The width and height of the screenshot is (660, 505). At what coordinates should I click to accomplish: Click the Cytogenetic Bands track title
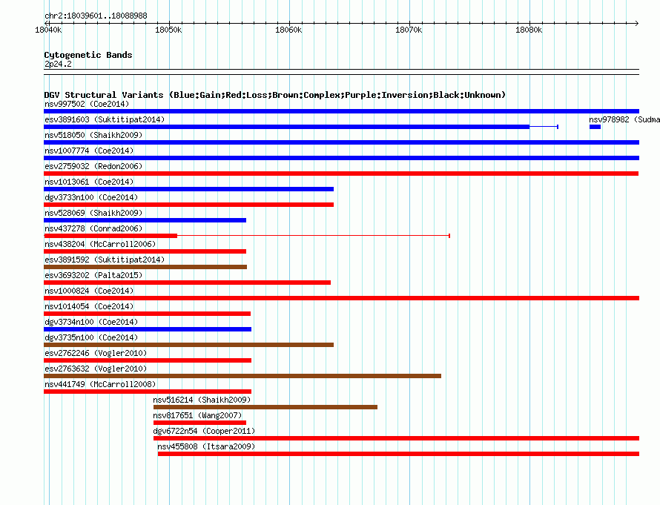[88, 55]
